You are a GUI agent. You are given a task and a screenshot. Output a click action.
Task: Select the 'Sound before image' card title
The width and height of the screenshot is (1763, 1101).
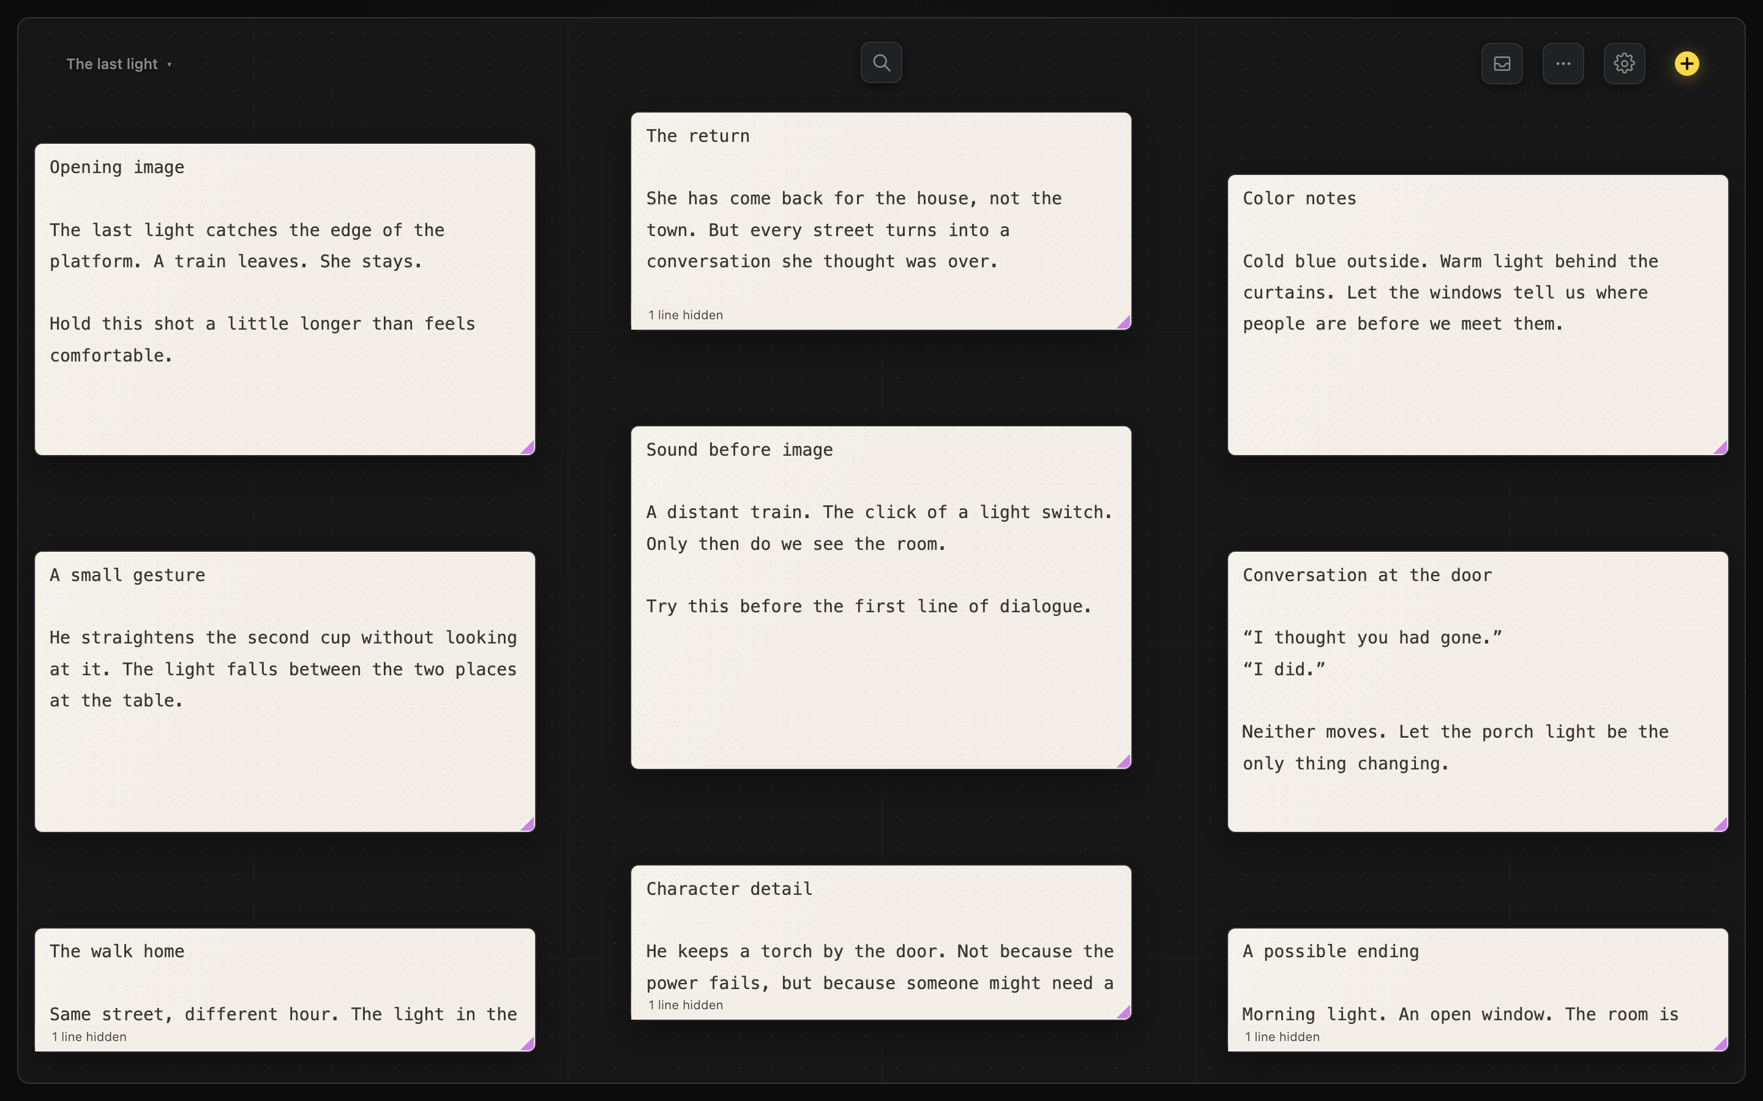click(739, 450)
